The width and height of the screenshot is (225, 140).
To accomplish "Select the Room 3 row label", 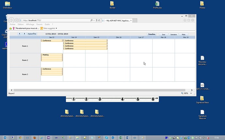I will 25,74.
